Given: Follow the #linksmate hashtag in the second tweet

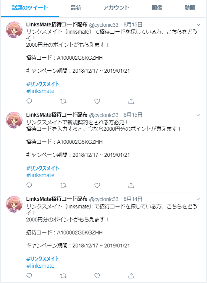Looking at the screenshot, I should click(40, 175).
